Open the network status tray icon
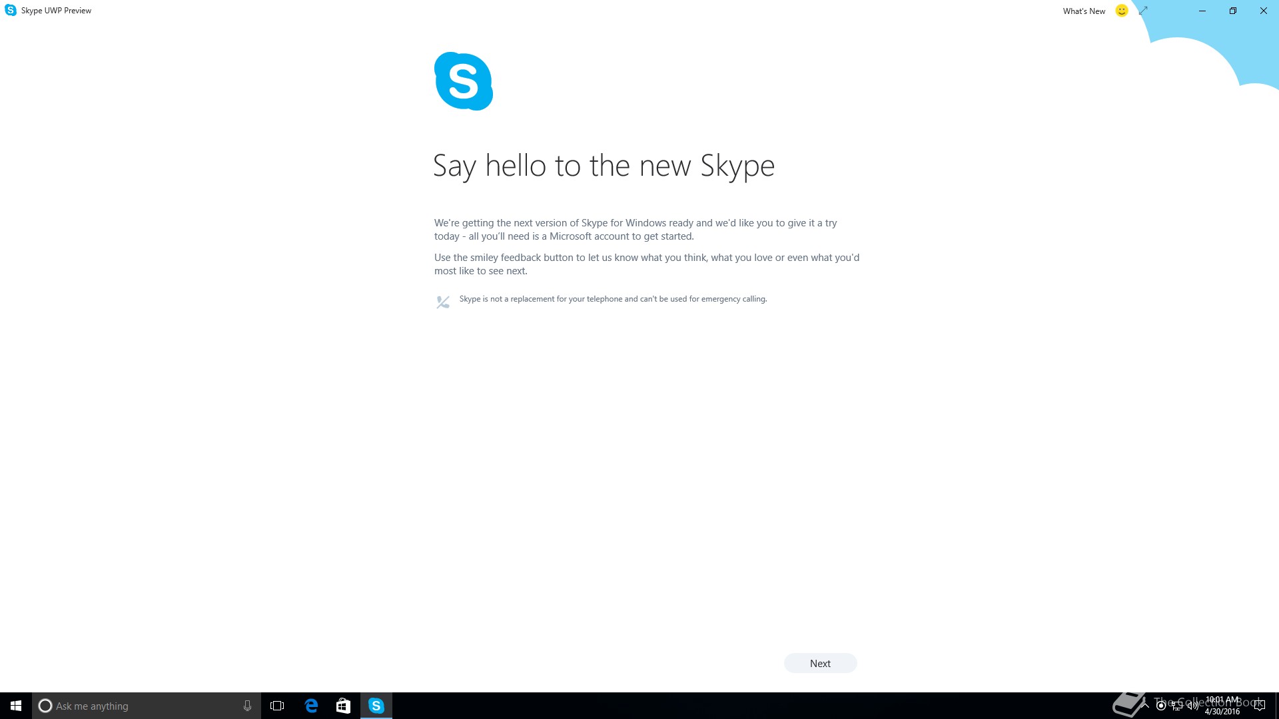The image size is (1279, 719). coord(1177,706)
